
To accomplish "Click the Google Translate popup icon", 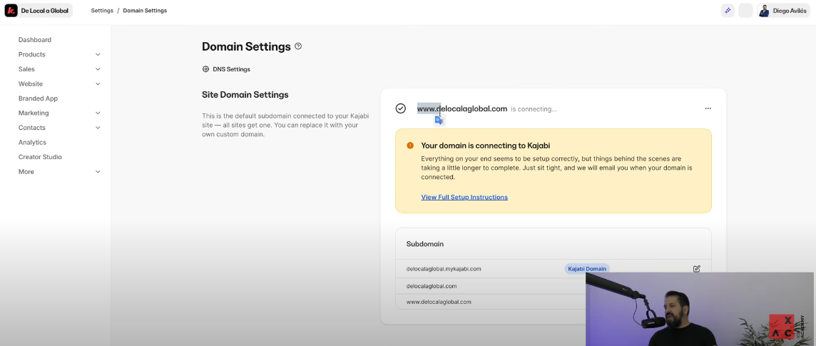I will [x=439, y=121].
